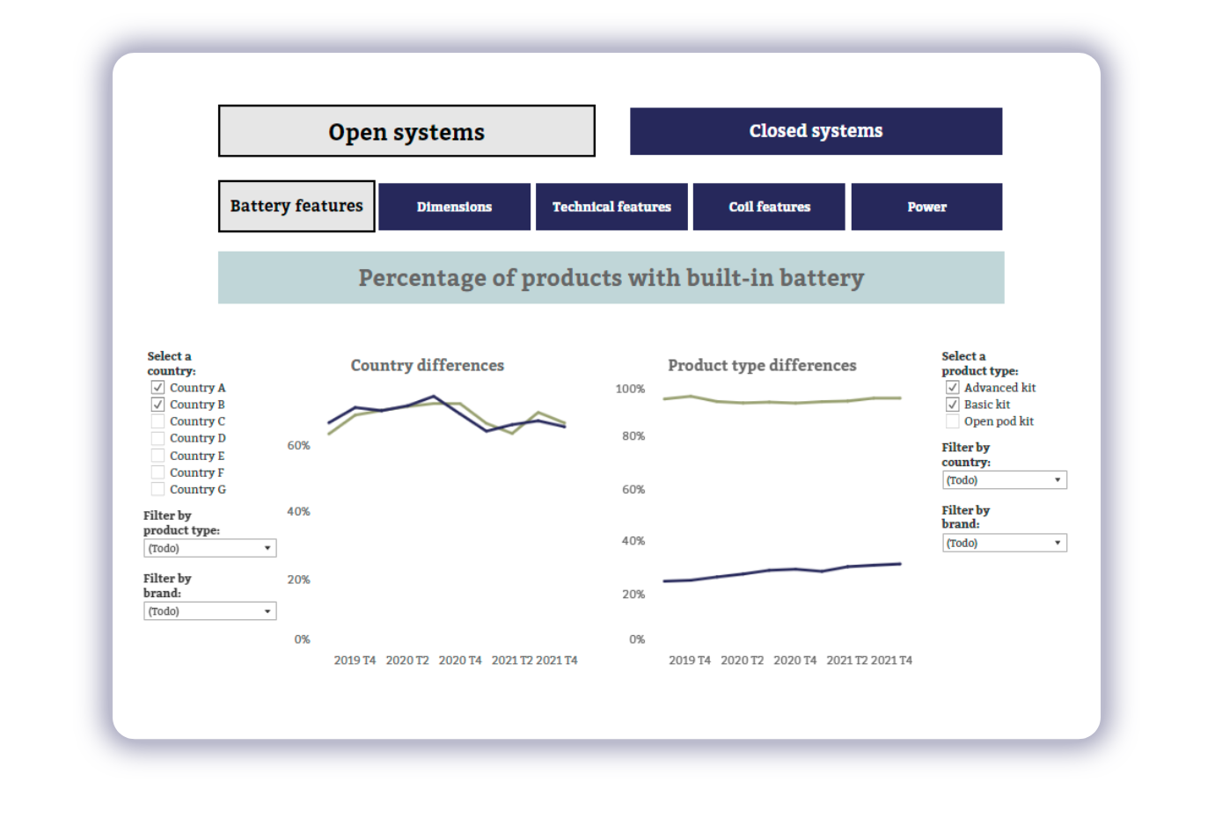Tick the Country D checkbox
Viewport: 1215px width, 818px height.
coord(157,438)
